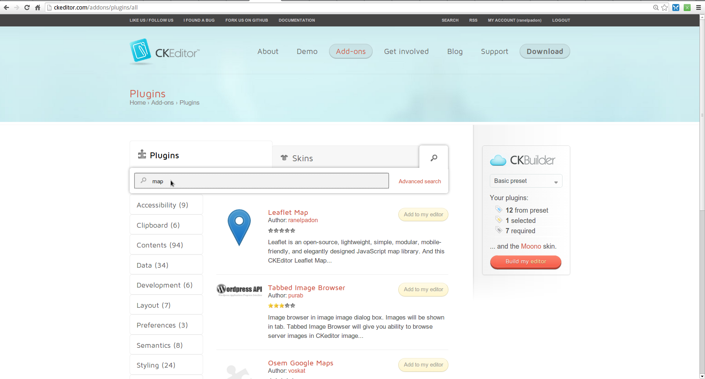705x379 pixels.
Task: Open the Add-ons navigation menu item
Action: click(x=351, y=51)
